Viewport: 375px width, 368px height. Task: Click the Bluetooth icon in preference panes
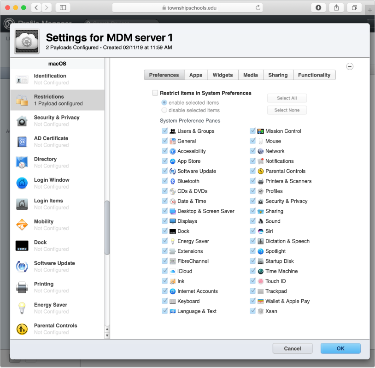tap(173, 182)
